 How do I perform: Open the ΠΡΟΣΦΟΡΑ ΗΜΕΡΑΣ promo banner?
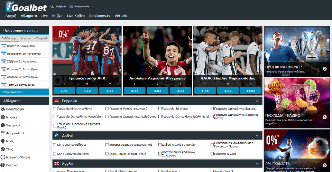(297, 51)
